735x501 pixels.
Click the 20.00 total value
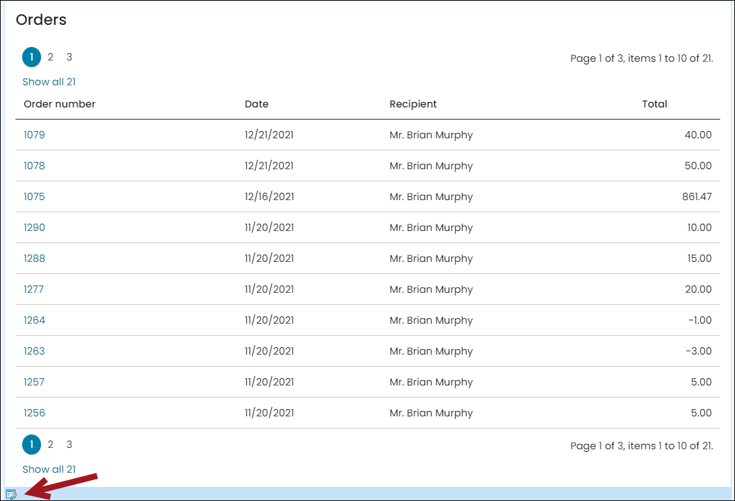click(699, 289)
